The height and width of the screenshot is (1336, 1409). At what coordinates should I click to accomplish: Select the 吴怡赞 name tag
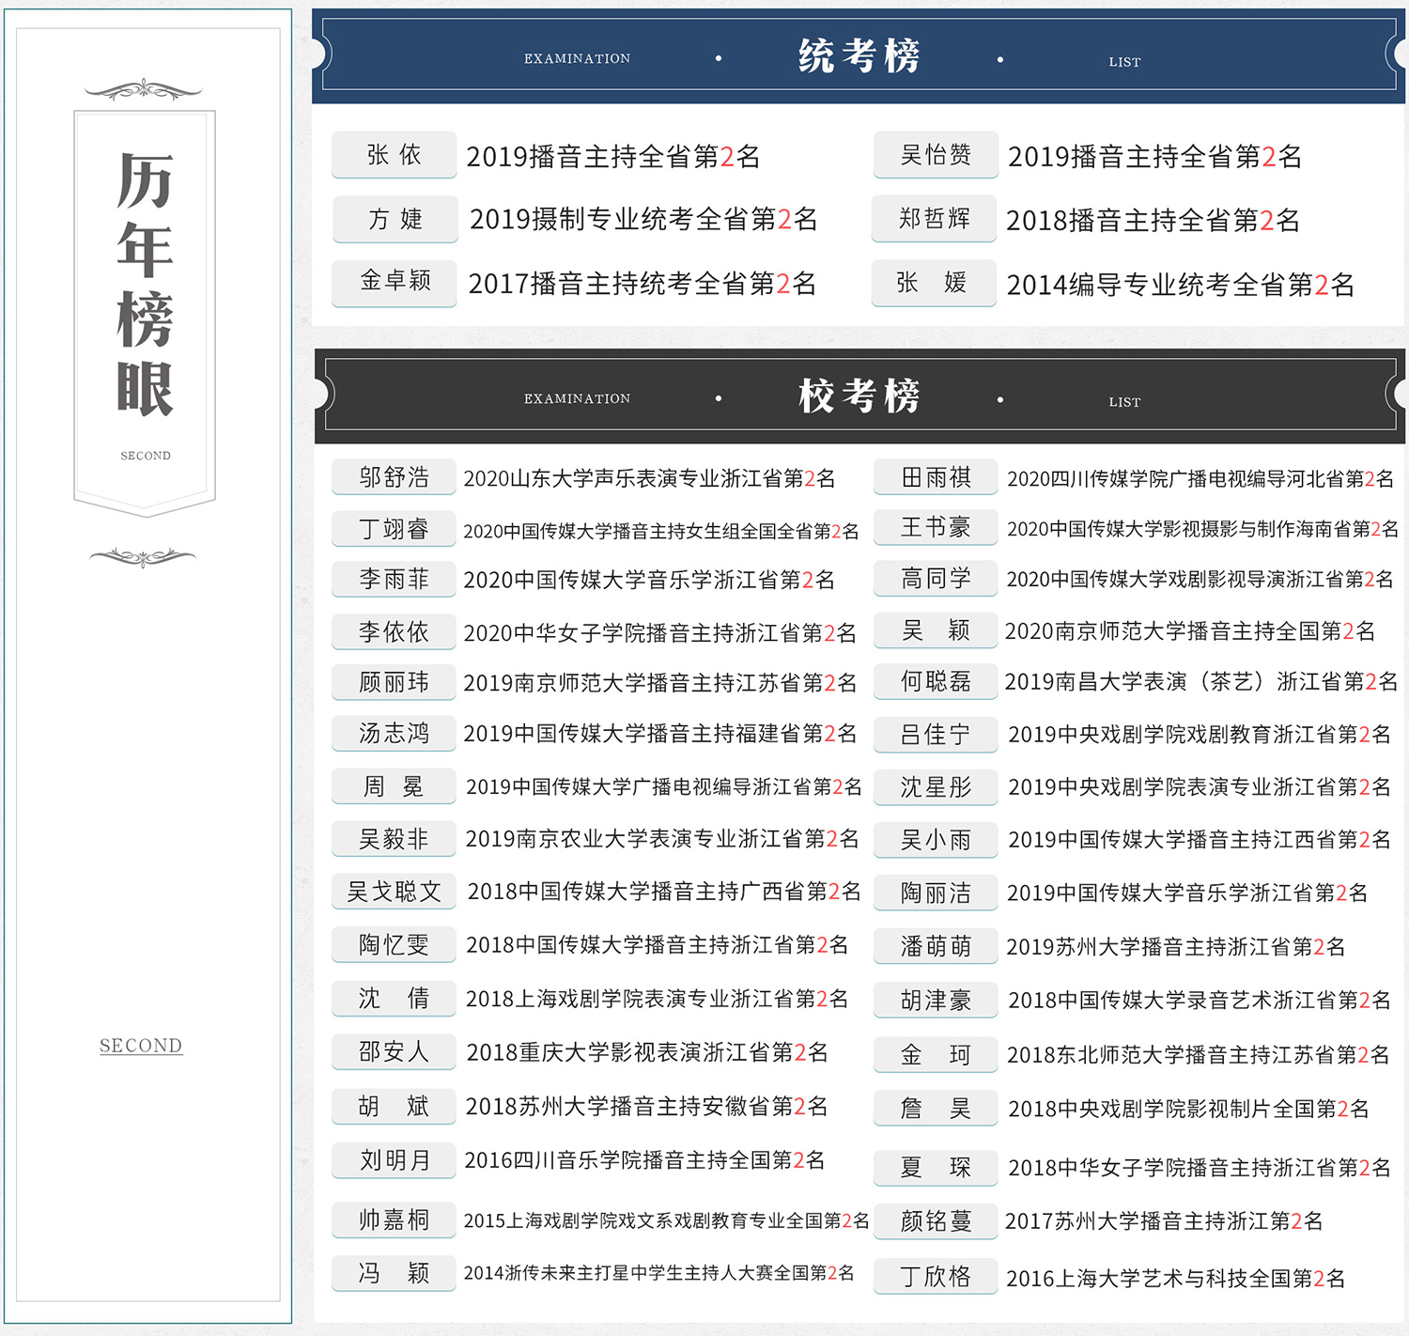tap(936, 155)
